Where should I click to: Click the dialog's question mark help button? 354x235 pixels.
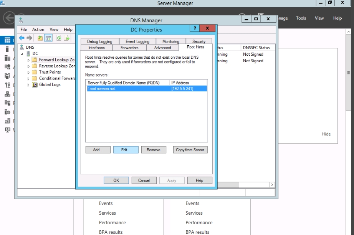(x=195, y=28)
